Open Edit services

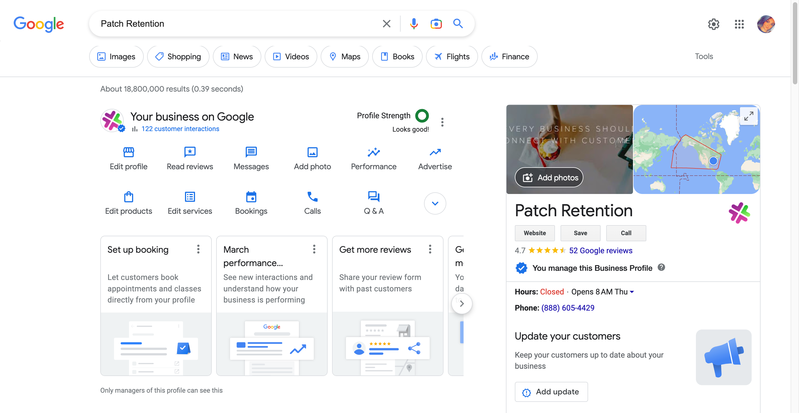(190, 203)
